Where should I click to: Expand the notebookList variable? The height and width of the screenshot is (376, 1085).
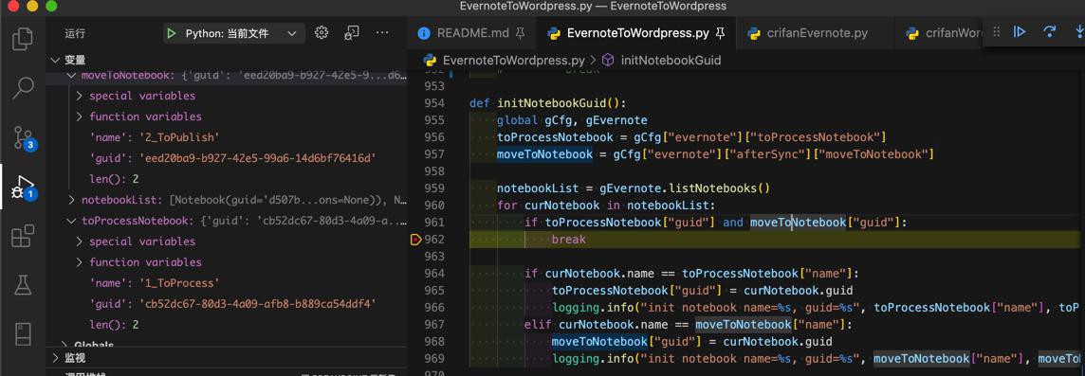click(x=72, y=201)
